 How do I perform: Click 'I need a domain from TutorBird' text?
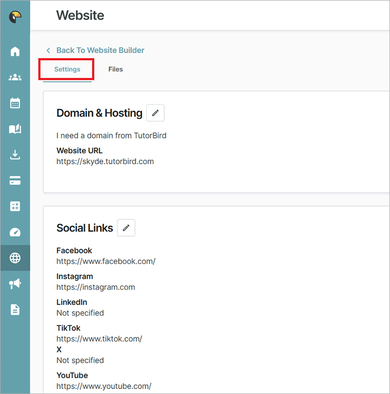(x=111, y=135)
